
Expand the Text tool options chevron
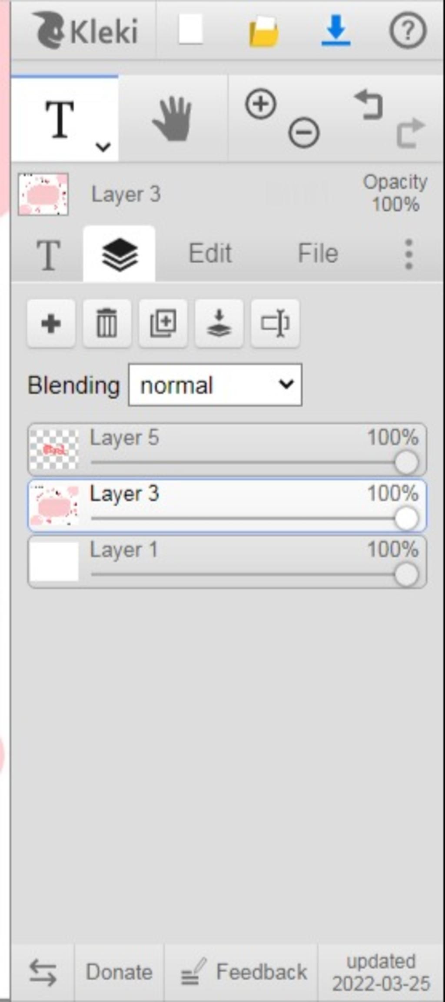[x=103, y=147]
